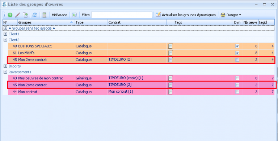Open the Danger dropdown menu
Viewport: 278px width, 141px height.
231,15
